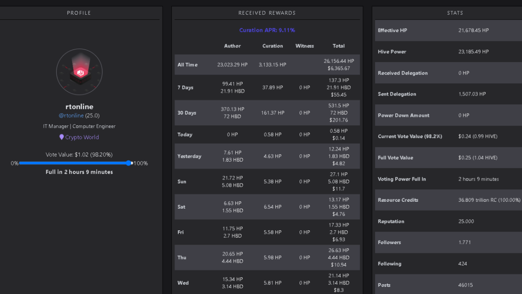Click the 23,185.49 HP Hive Power value
The width and height of the screenshot is (522, 294).
click(x=473, y=52)
